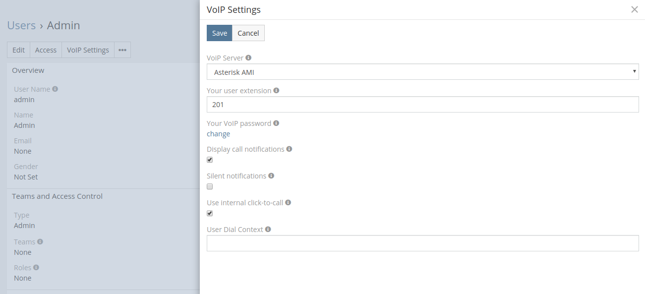
Task: Click the info icon next to Your VoIP password
Action: 276,123
